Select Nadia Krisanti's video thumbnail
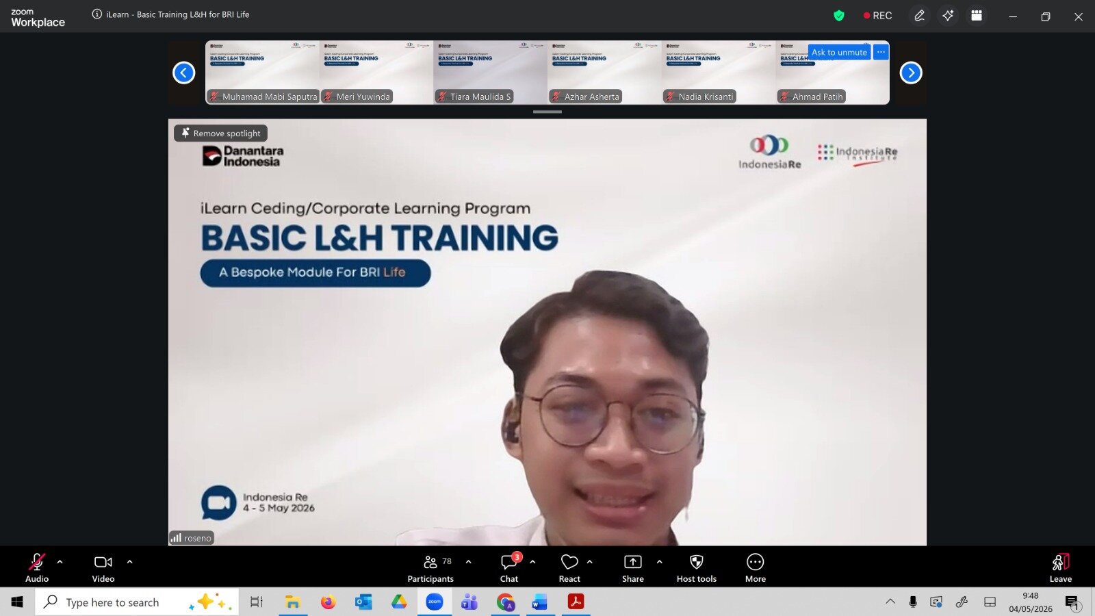 click(719, 73)
